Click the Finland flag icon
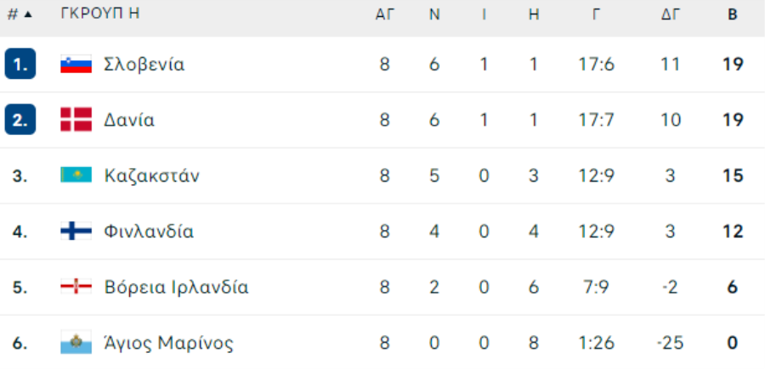Image resolution: width=765 pixels, height=369 pixels. point(76,231)
